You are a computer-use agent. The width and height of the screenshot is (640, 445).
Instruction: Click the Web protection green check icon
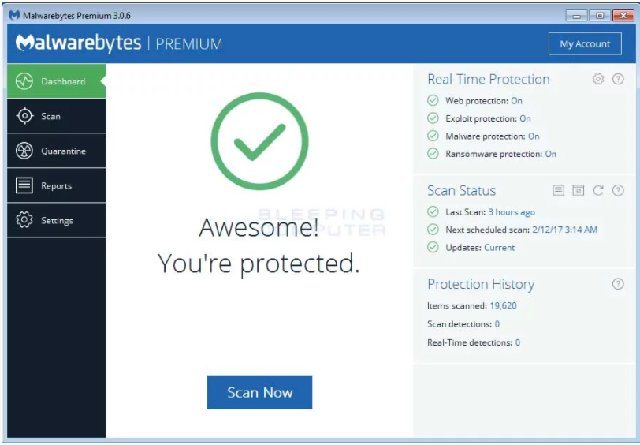[433, 100]
